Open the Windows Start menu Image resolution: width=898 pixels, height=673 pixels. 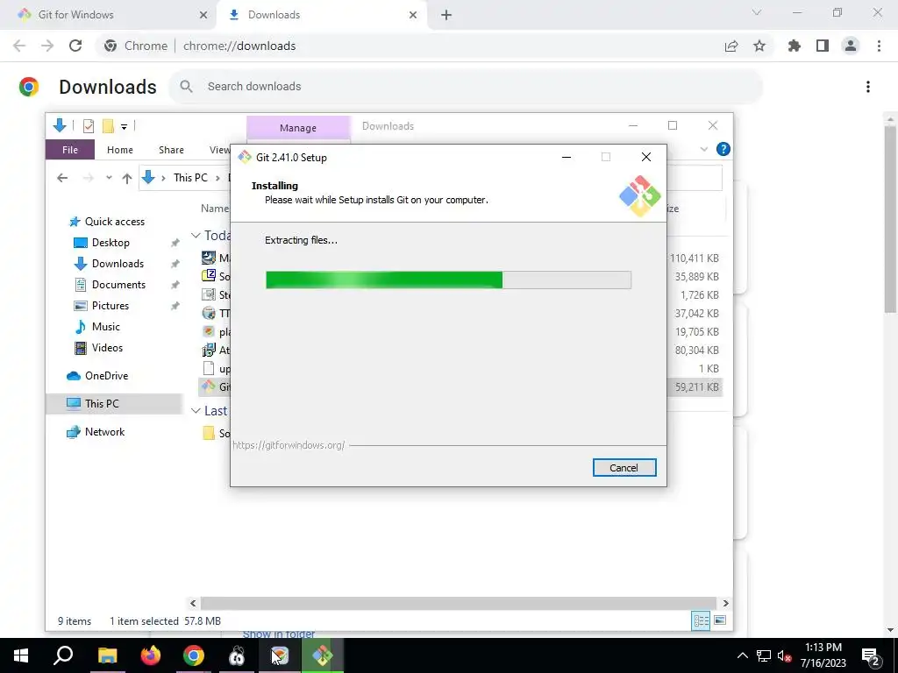[21, 655]
